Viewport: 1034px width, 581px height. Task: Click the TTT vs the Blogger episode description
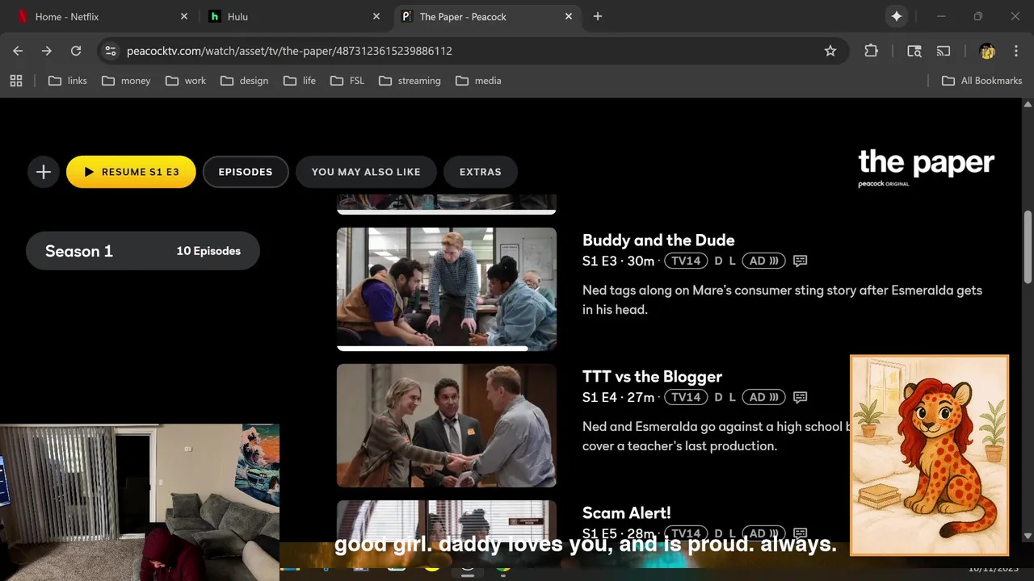pyautogui.click(x=716, y=436)
